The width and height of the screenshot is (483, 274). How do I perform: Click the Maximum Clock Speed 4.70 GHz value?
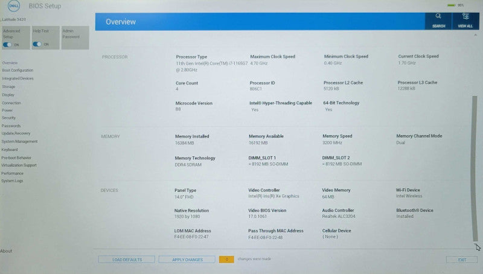click(259, 63)
